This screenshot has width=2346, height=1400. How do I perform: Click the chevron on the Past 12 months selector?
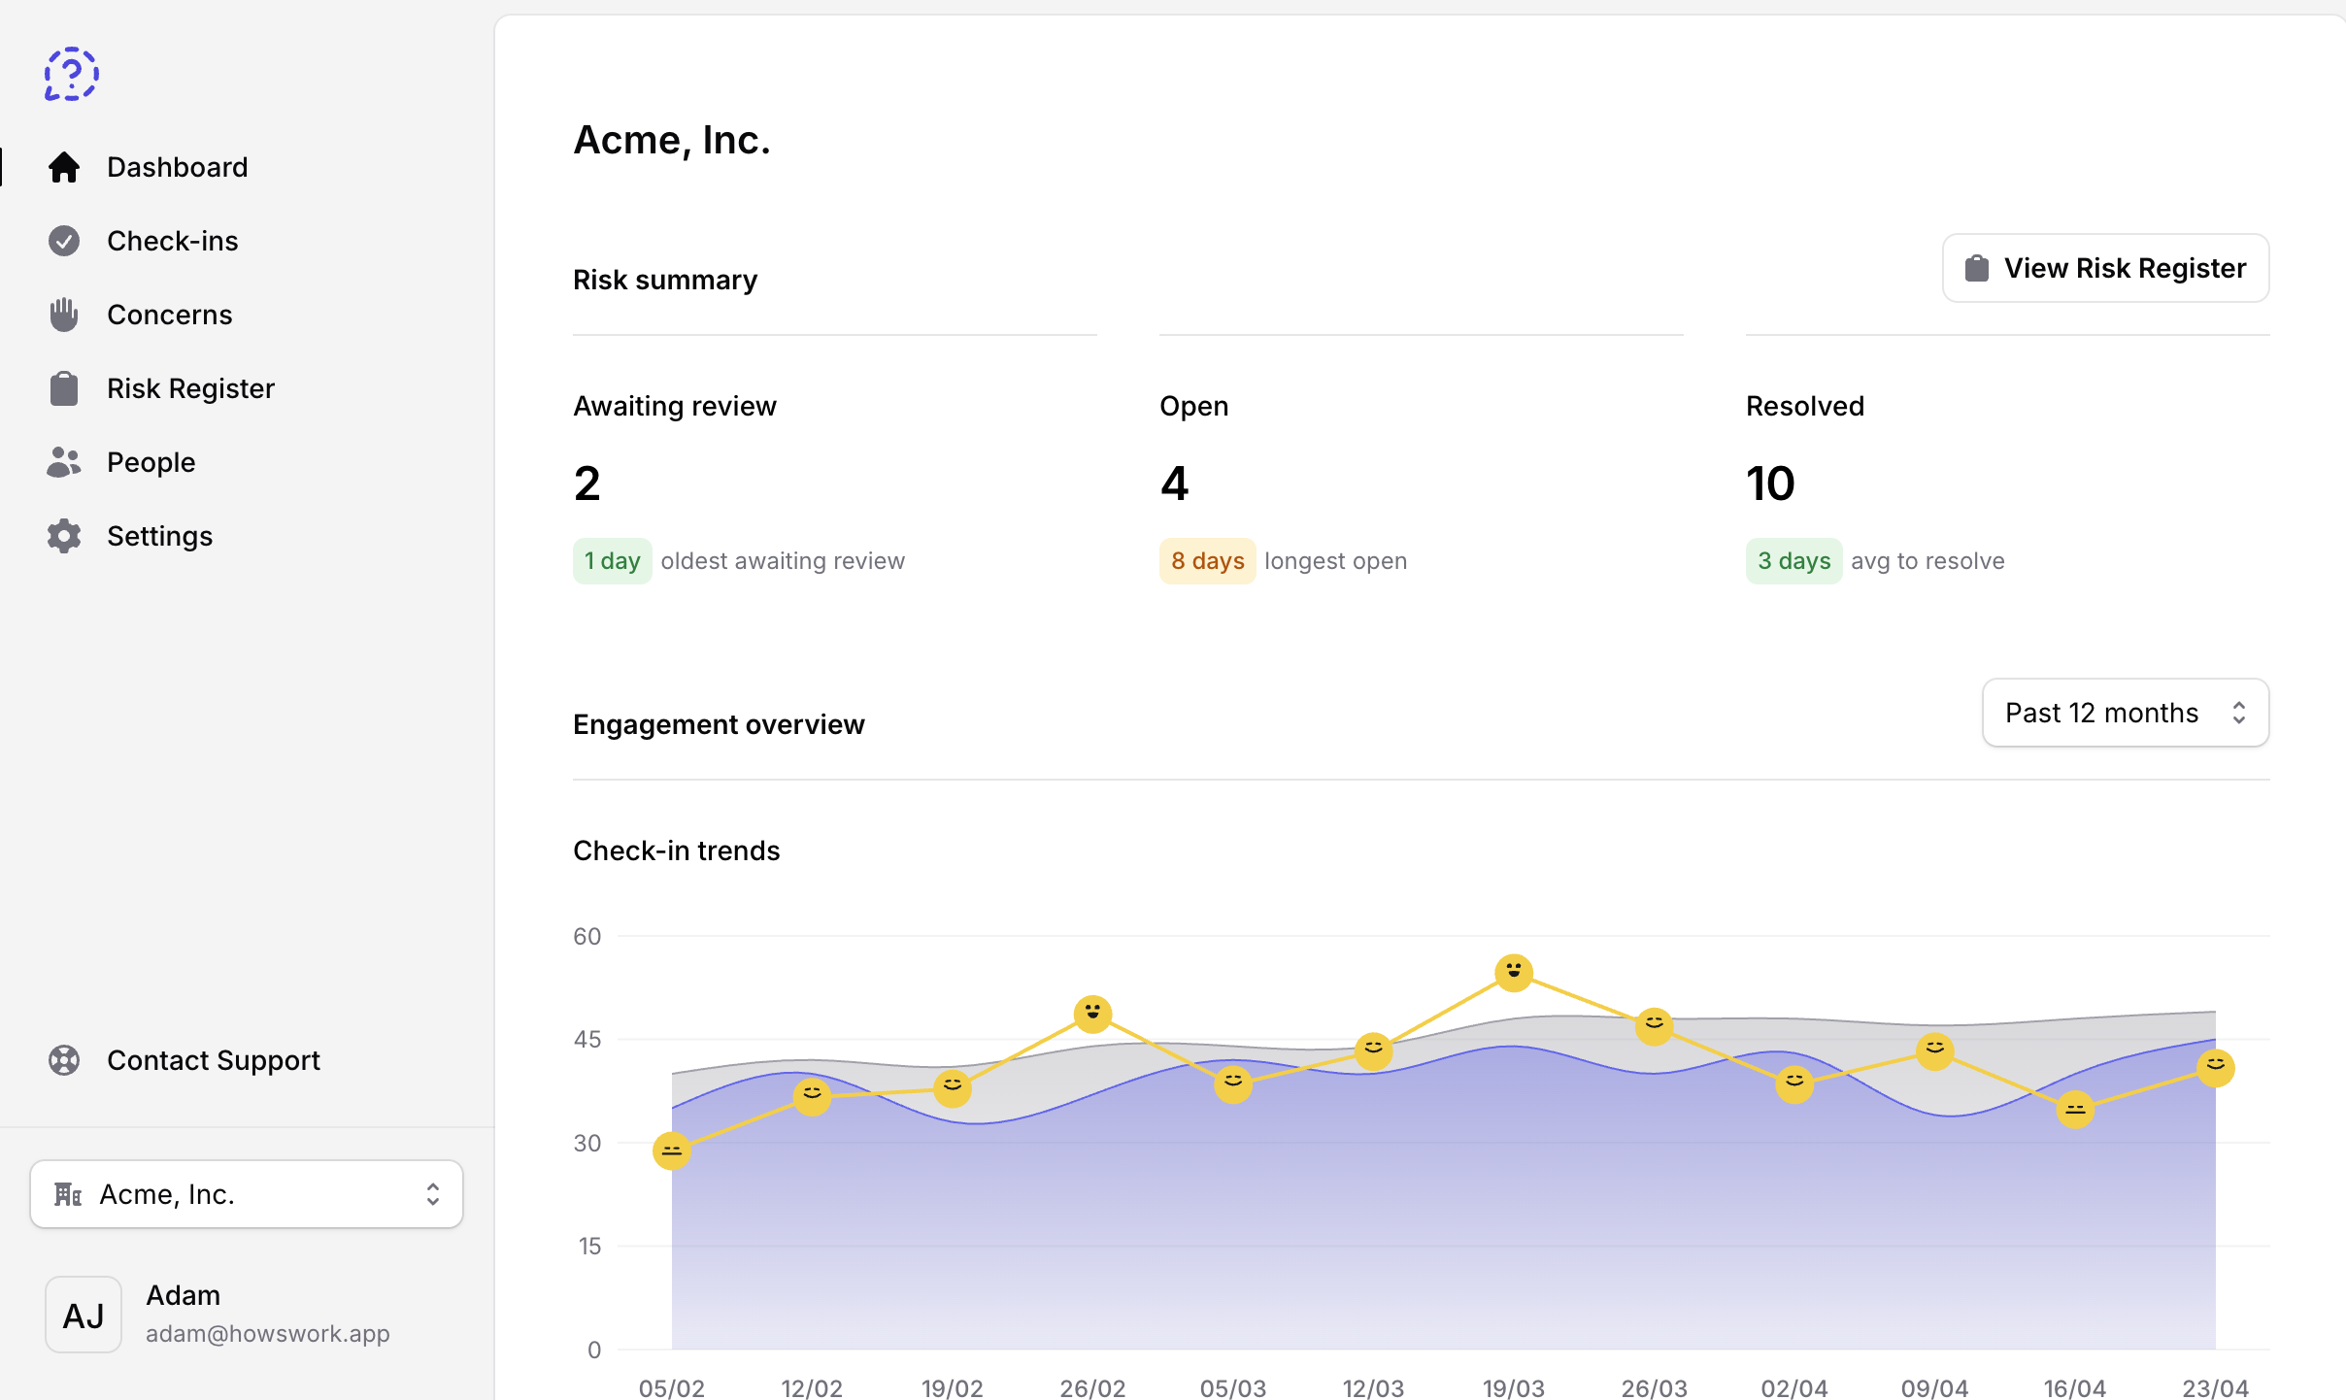pos(2239,712)
